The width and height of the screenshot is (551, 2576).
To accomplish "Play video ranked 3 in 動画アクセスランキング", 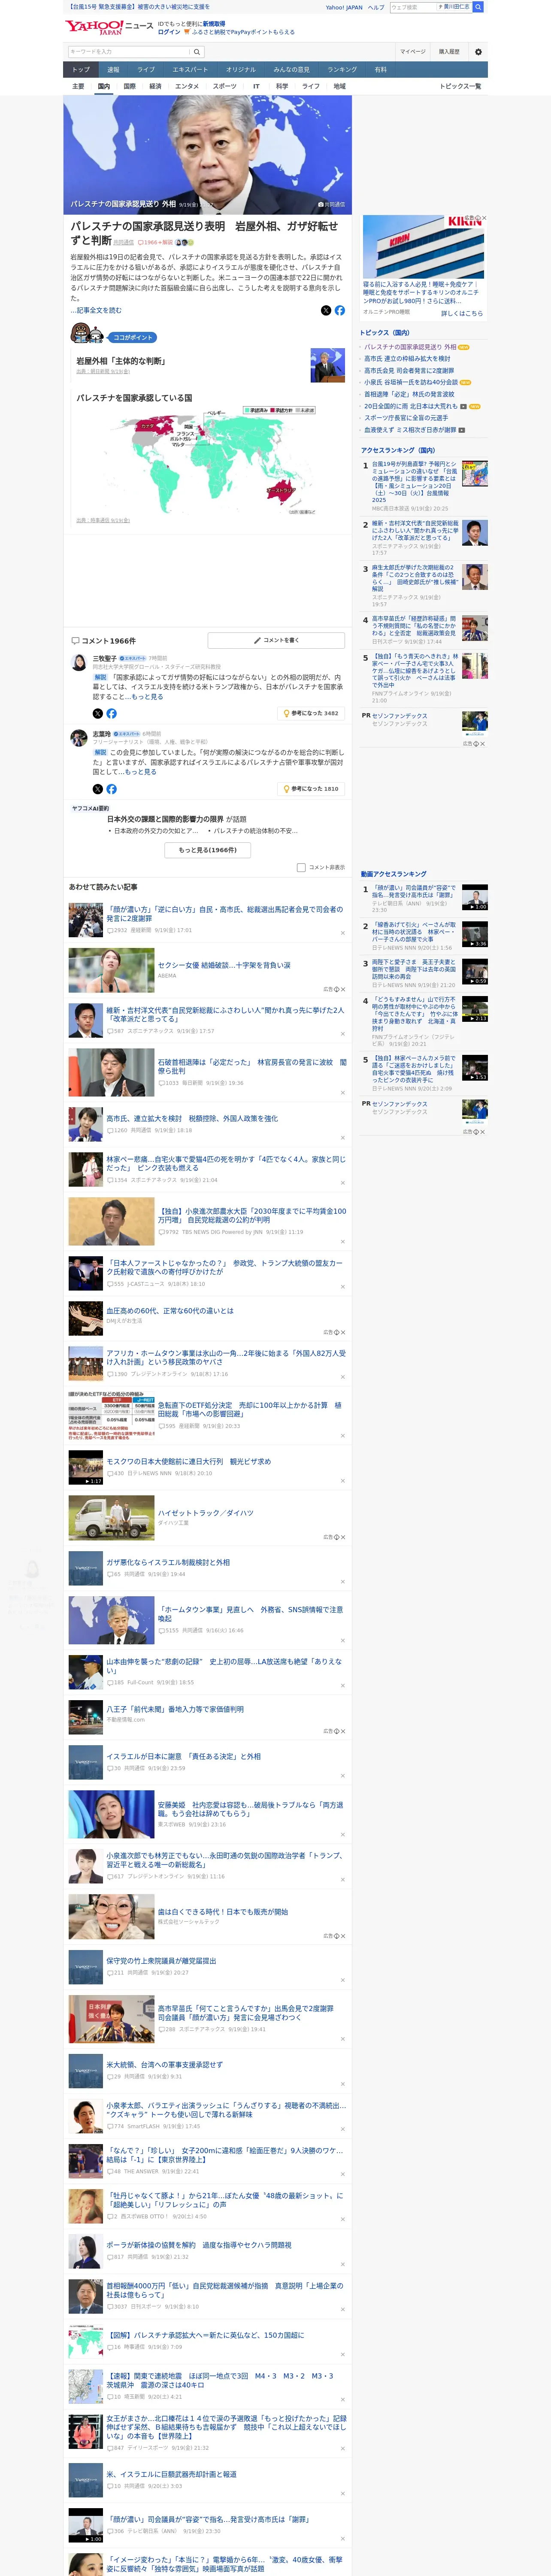I will click(475, 972).
